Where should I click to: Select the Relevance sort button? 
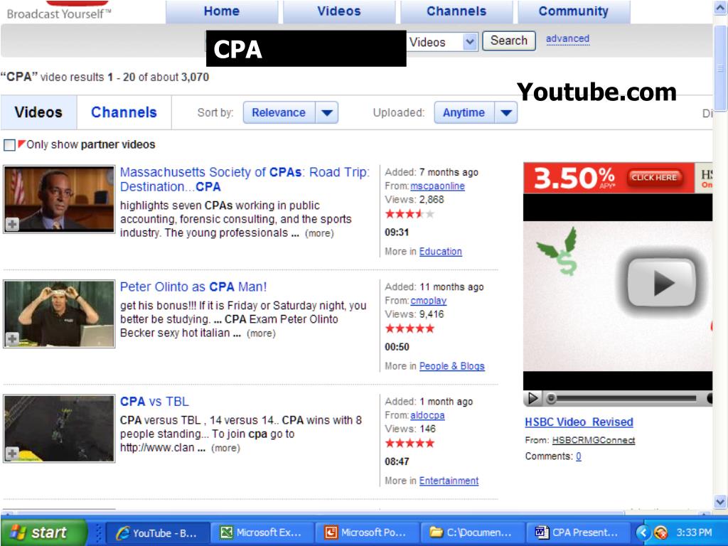[279, 113]
